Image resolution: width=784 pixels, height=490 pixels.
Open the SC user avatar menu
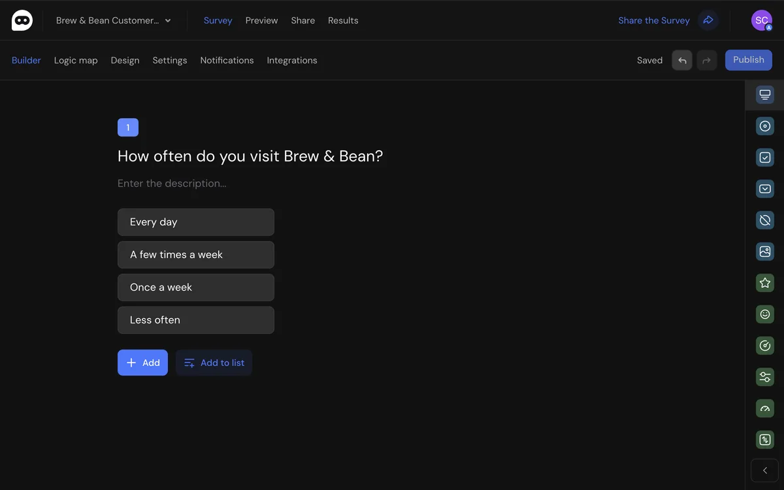(x=762, y=20)
